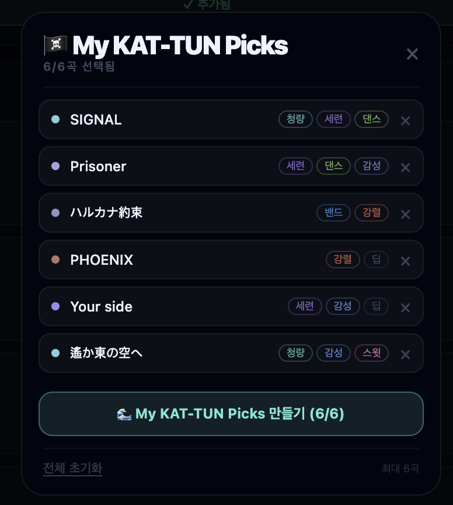Remove 遙か東の空へ using its X icon
The image size is (453, 505).
pos(406,355)
